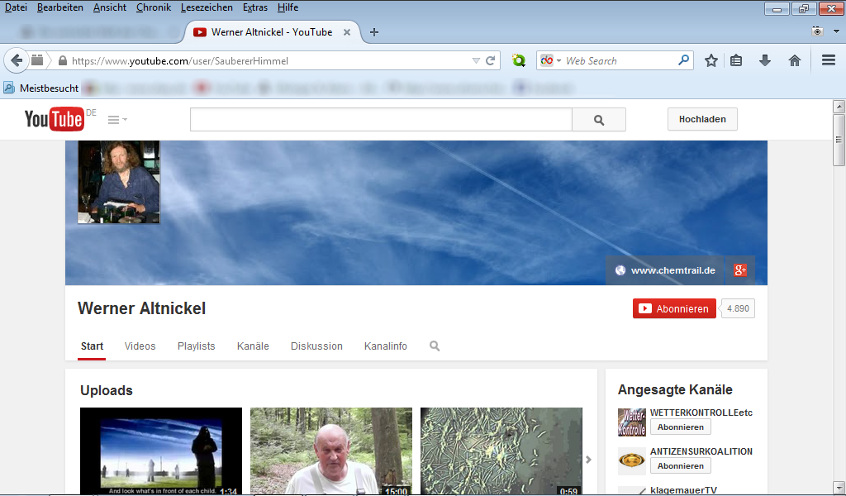The height and width of the screenshot is (496, 846).
Task: Open the channel profile picture
Action: 119,182
